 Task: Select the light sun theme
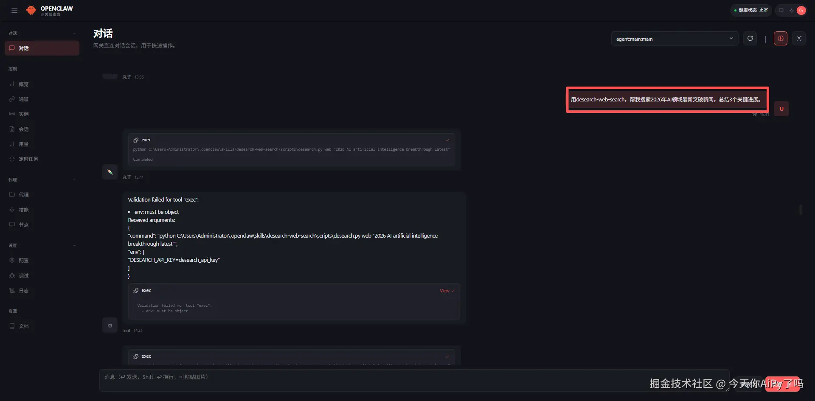(791, 10)
